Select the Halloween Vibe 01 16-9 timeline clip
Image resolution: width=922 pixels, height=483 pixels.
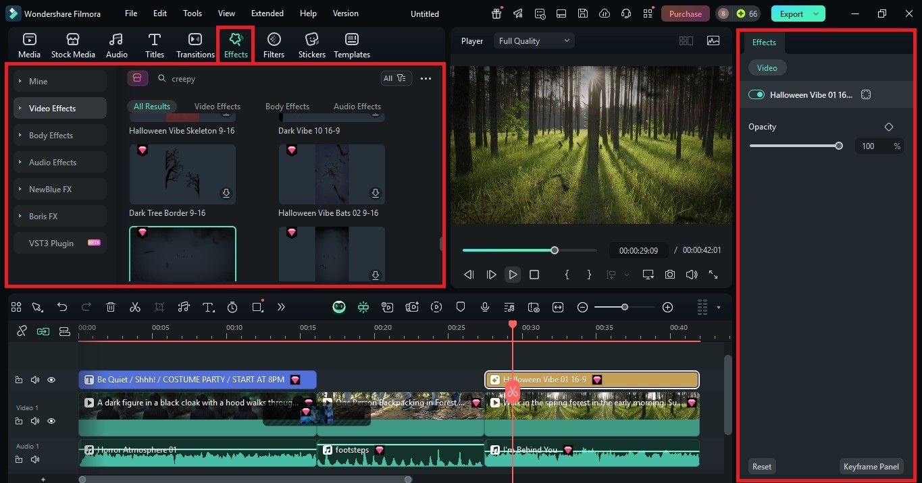tap(592, 380)
